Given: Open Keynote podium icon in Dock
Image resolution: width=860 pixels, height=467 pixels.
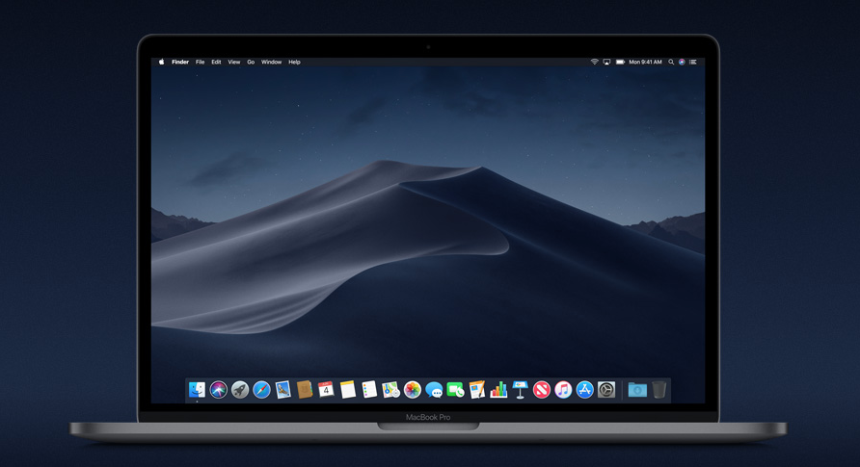Looking at the screenshot, I should point(520,390).
